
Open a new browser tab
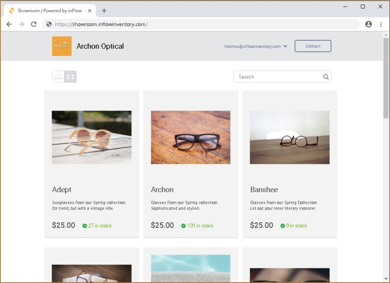pos(104,11)
